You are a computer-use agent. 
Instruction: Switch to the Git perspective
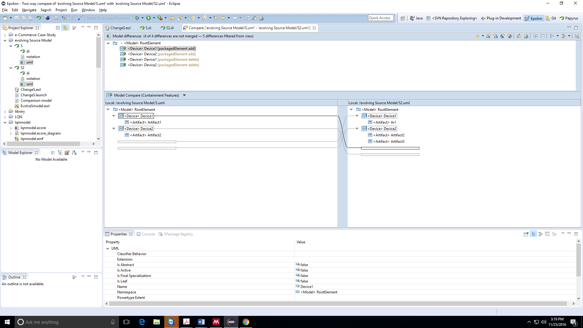coord(551,18)
